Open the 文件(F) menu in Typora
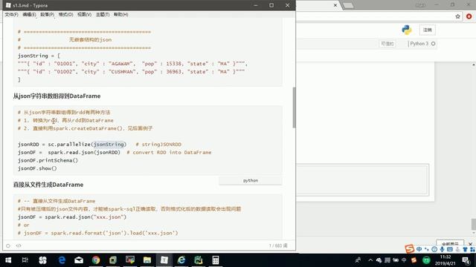Viewport: 476px width, 267px height. pos(11,15)
